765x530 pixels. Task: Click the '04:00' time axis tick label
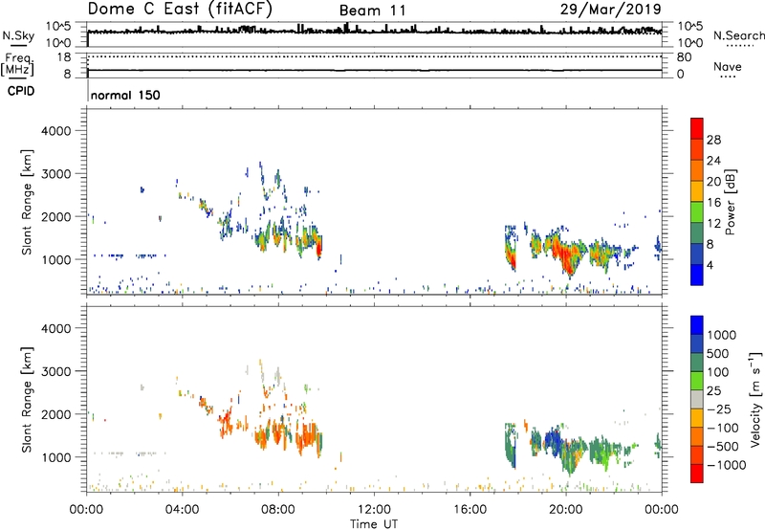182,510
